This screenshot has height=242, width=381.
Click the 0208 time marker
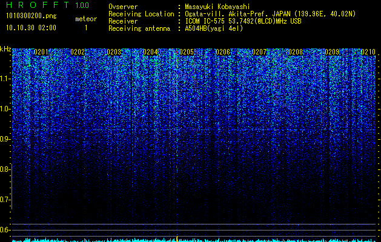[x=296, y=52]
